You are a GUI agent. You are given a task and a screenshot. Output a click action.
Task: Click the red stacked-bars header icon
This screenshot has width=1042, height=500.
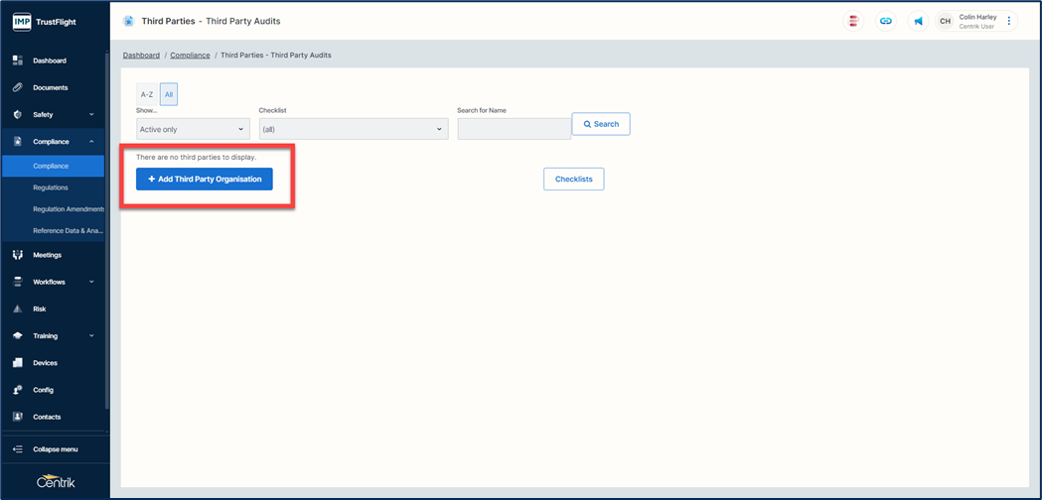853,21
